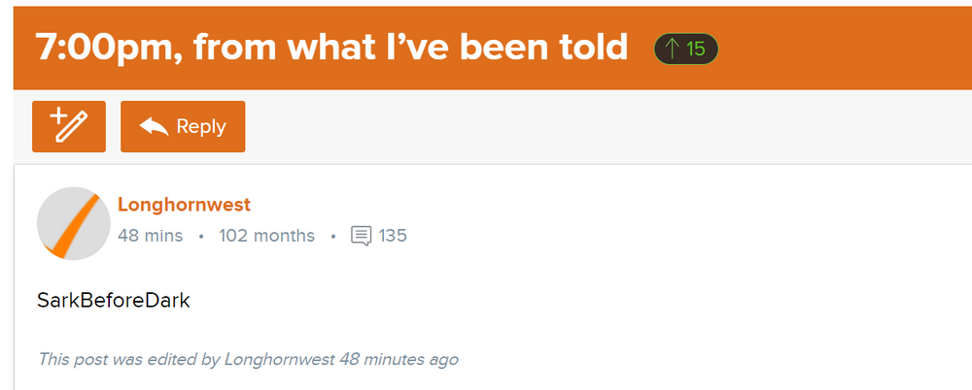Click the dot separator after '102 months'
972x390 pixels.
pos(332,236)
